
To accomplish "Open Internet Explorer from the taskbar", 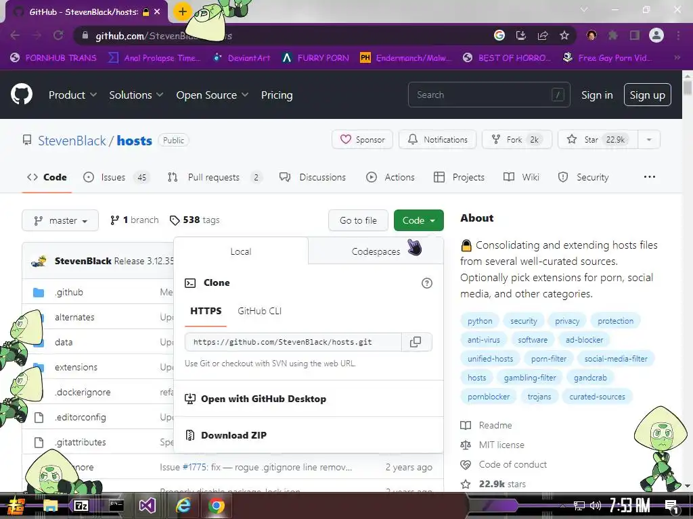I will 183,505.
